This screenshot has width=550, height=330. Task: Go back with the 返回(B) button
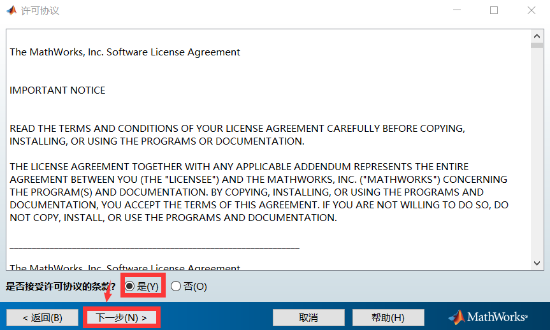point(43,318)
